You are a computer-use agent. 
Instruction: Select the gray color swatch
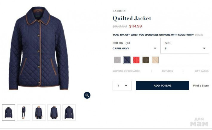click(x=117, y=60)
